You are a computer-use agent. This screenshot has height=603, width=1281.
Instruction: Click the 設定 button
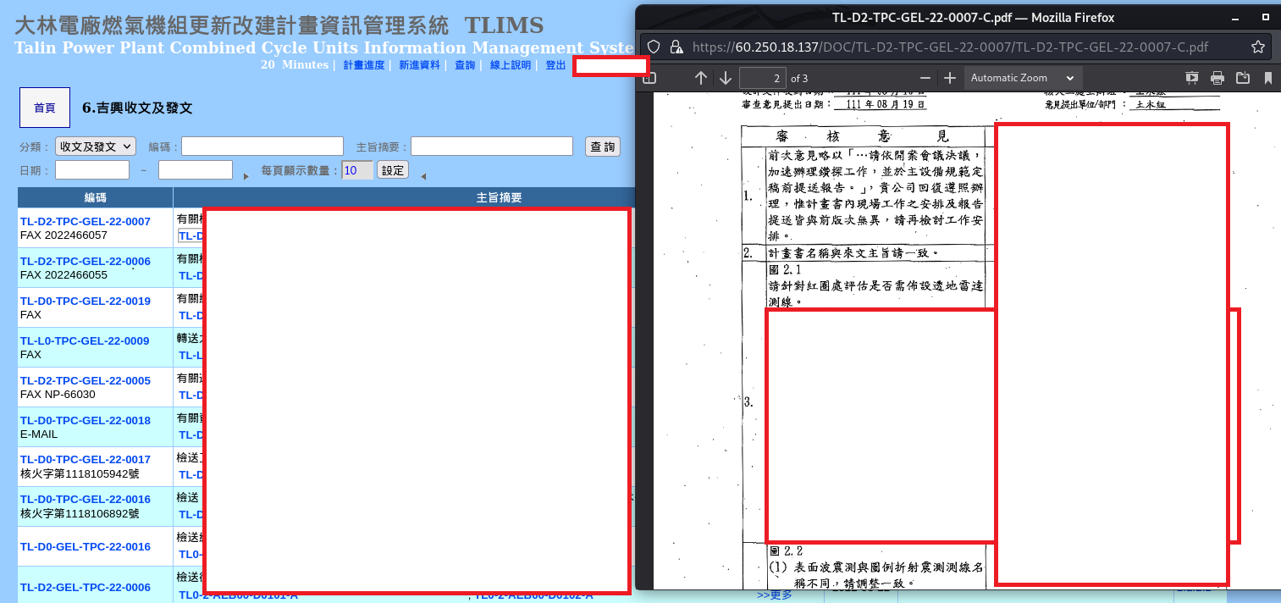[393, 170]
